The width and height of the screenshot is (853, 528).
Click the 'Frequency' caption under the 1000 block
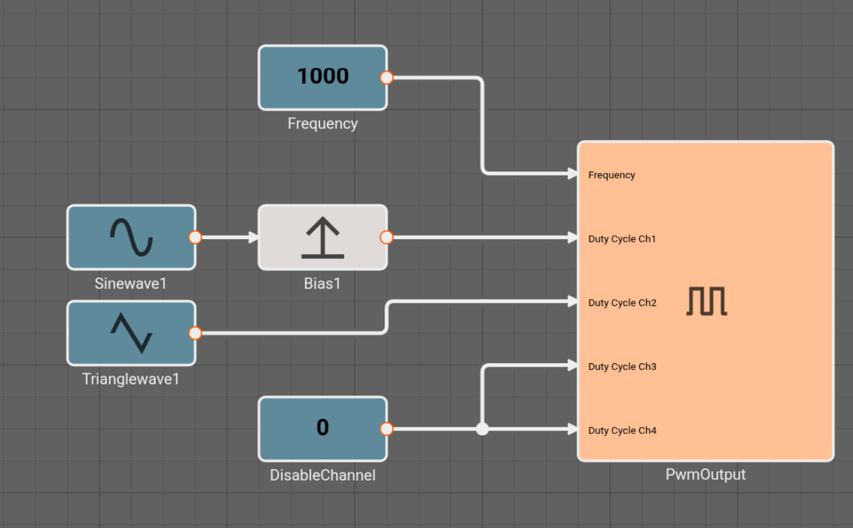click(x=323, y=124)
